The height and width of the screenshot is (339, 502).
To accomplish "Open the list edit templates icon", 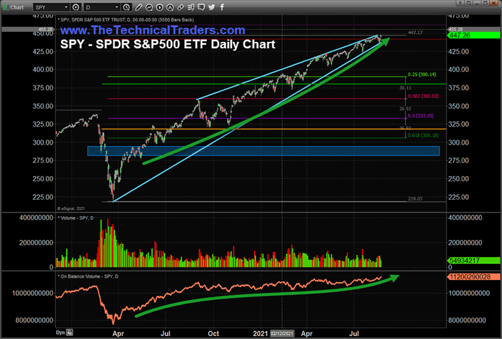I will click(x=191, y=7).
